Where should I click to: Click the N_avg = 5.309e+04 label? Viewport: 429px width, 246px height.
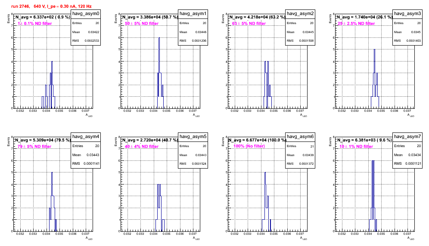pos(43,140)
